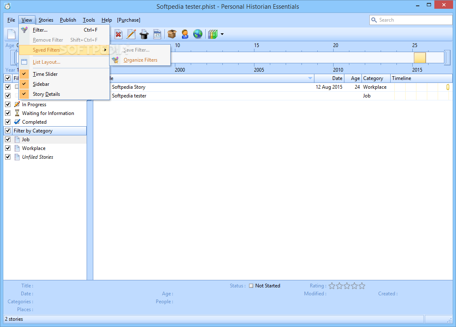The width and height of the screenshot is (456, 327).
Task: Set rating with the fifth star
Action: click(x=362, y=286)
